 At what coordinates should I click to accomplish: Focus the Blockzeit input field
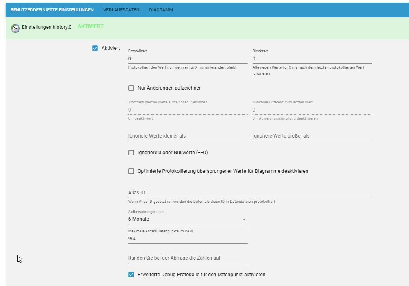click(x=312, y=59)
